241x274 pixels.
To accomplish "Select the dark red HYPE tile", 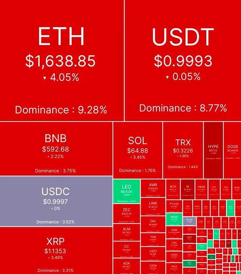I will point(213,150).
